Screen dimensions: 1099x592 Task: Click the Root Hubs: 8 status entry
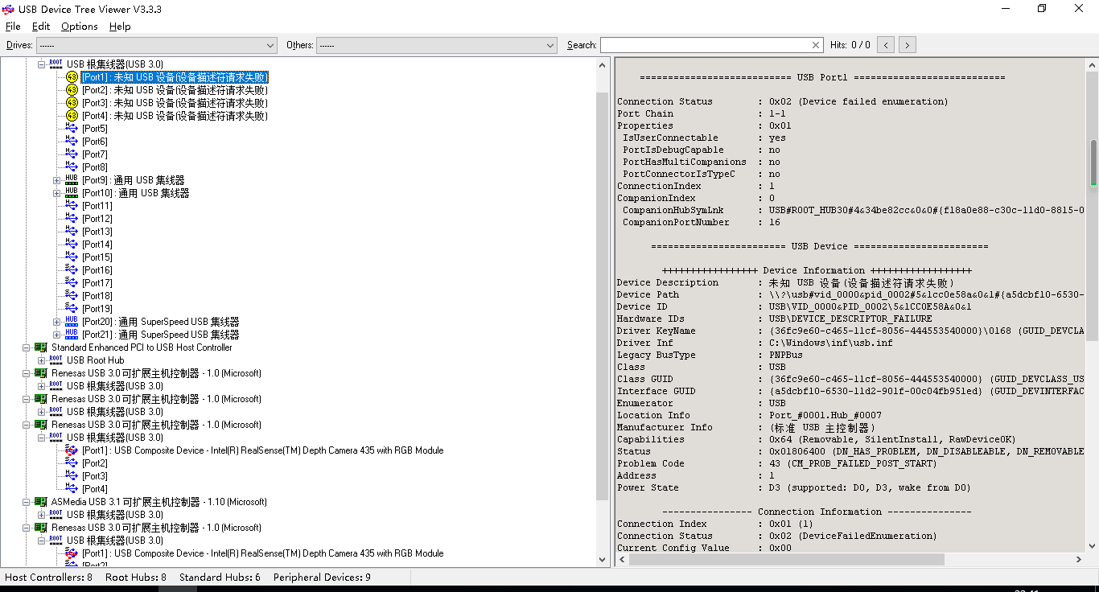pos(136,578)
